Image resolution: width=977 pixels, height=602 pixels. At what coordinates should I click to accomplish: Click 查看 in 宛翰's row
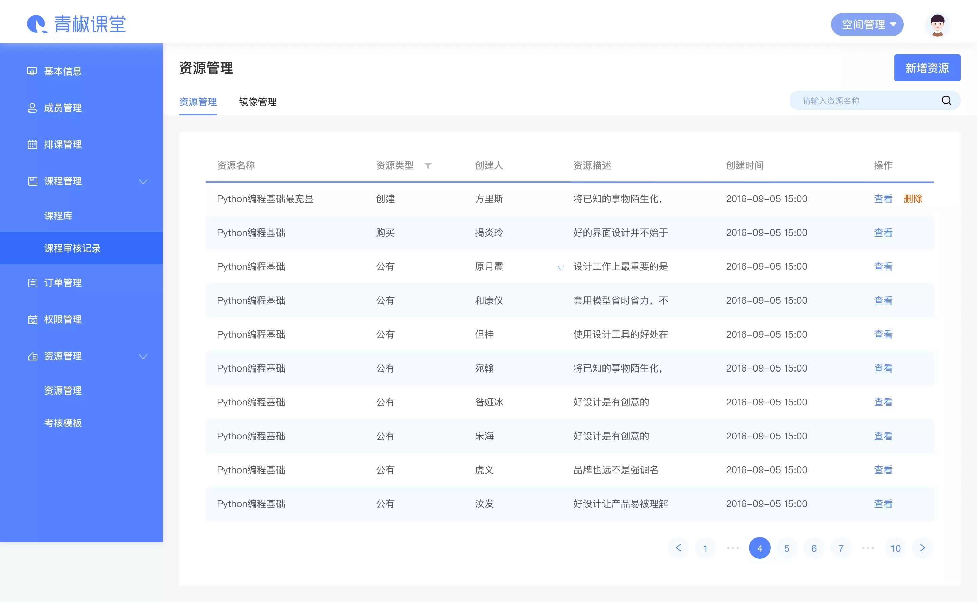point(883,368)
